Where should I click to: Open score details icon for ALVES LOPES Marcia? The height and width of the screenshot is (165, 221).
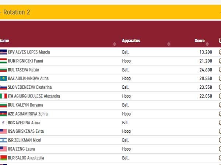click(x=220, y=52)
